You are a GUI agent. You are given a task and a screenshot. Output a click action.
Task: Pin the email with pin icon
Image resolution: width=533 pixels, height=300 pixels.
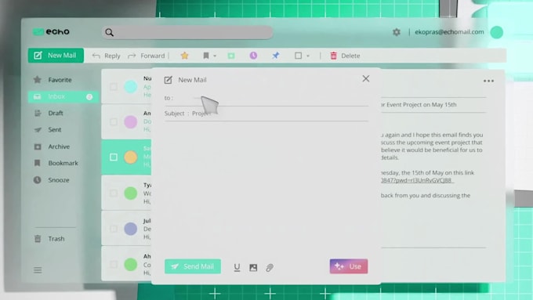(x=276, y=56)
